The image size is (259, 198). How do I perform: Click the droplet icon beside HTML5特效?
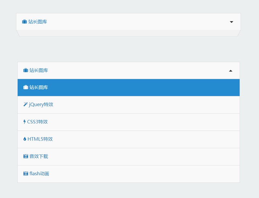[25, 139]
